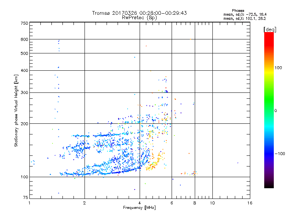The height and width of the screenshot is (221, 294).
Task: Click the y-axis '100' km tick label
Action: [24, 177]
